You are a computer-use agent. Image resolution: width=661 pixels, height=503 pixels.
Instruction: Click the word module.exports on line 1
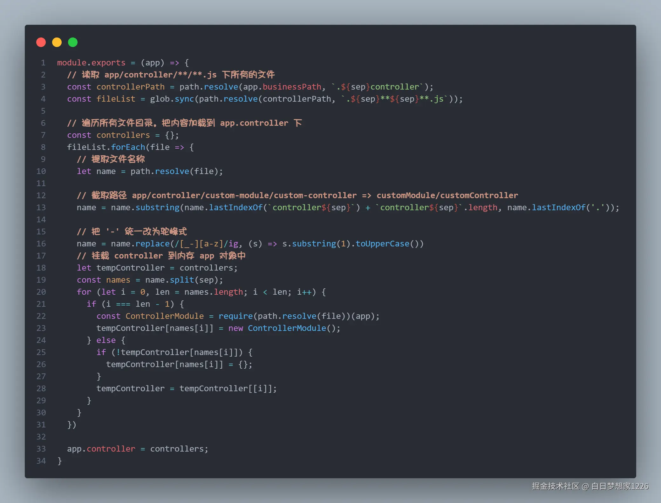click(91, 63)
